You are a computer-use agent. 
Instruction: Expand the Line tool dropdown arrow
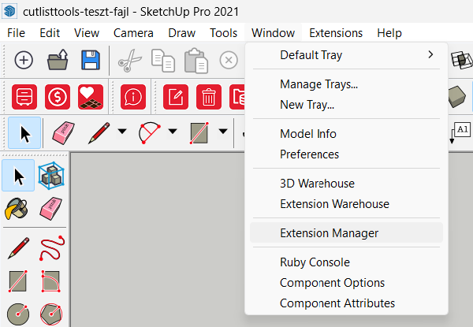point(121,132)
